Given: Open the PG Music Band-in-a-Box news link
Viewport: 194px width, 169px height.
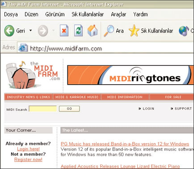Looking at the screenshot, I should 125,144.
